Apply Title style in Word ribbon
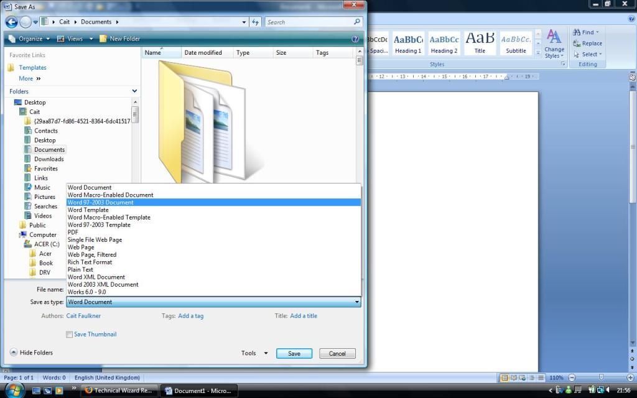This screenshot has height=398, width=637. point(480,43)
